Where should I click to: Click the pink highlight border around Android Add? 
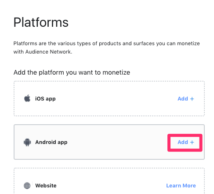[185, 135]
